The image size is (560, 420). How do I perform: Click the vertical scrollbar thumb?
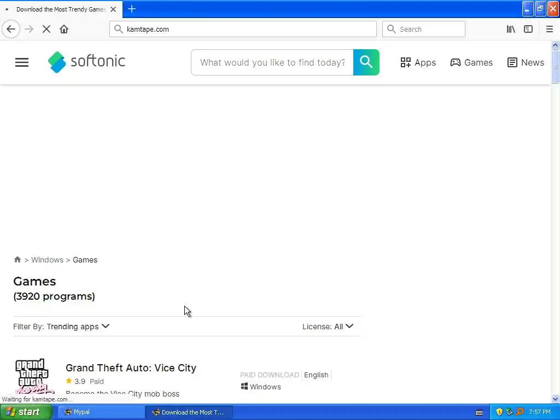coord(555,67)
